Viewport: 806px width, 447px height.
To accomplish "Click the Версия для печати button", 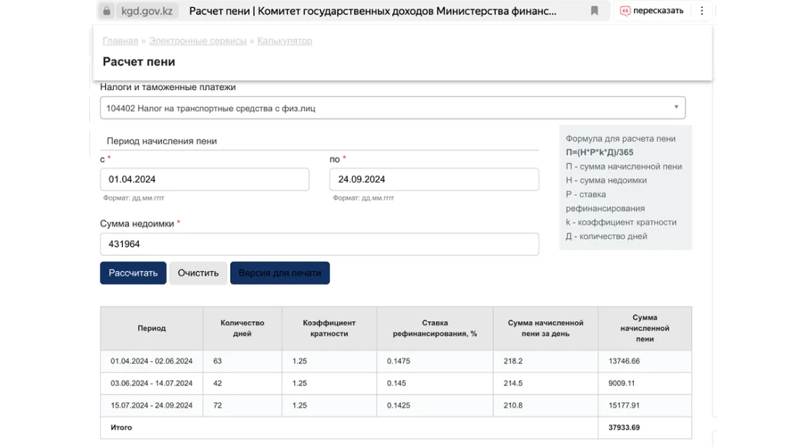I will [x=280, y=273].
